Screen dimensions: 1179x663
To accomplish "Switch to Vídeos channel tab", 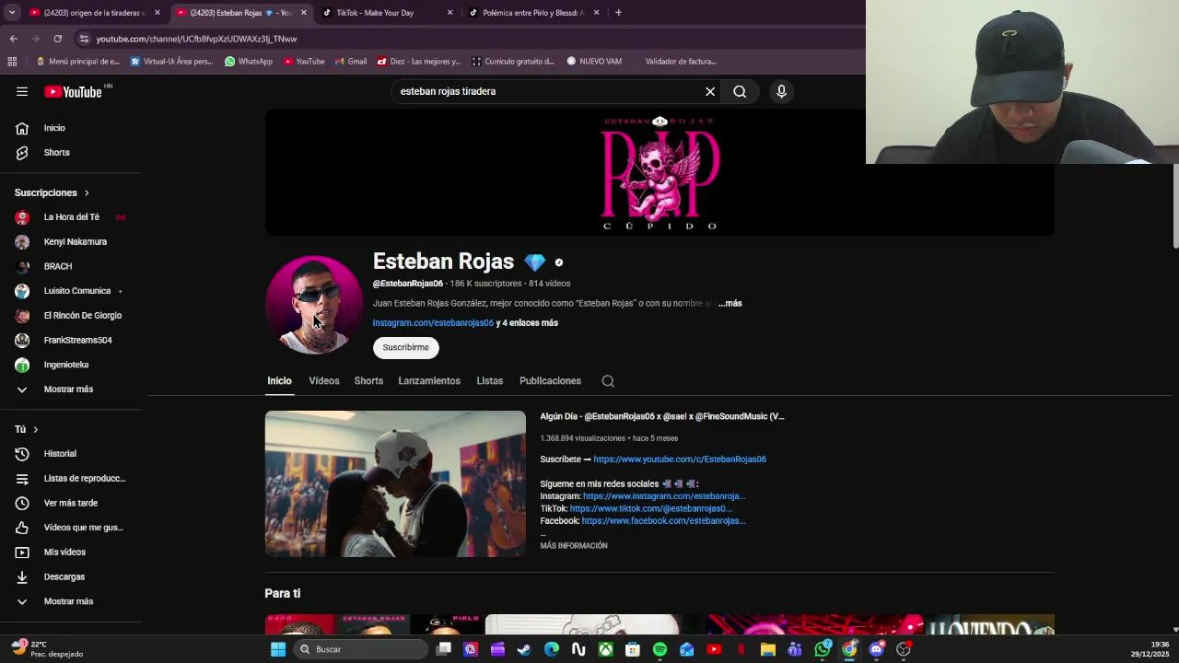I will pos(324,381).
